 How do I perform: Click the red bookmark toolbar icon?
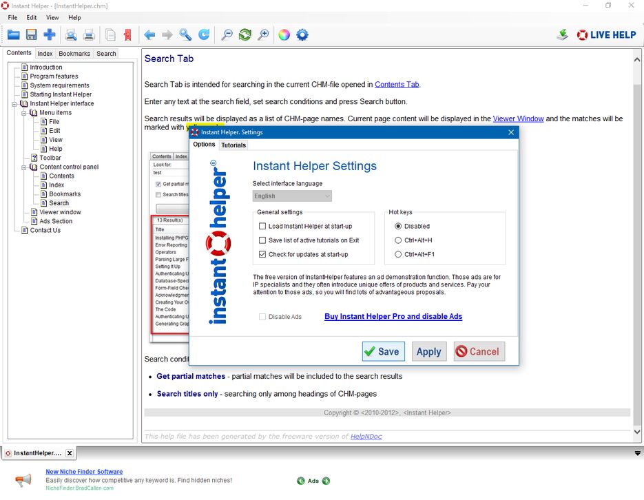[x=127, y=34]
